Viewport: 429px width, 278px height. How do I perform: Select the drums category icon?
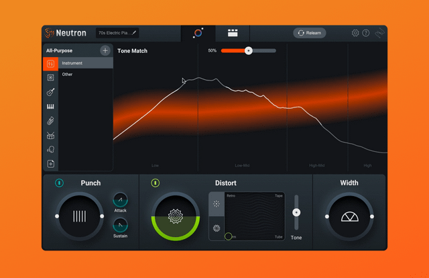(x=51, y=135)
